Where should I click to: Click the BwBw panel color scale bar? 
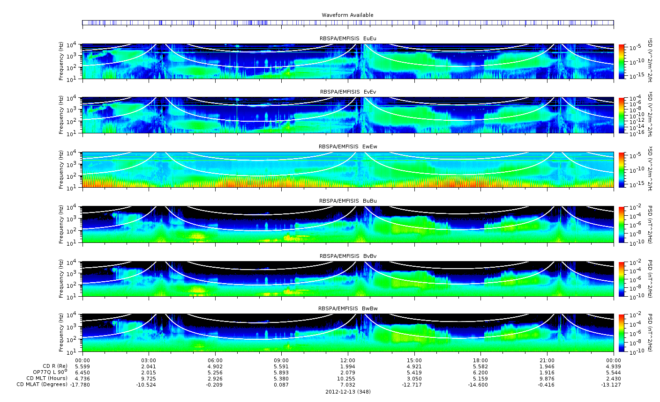(622, 333)
